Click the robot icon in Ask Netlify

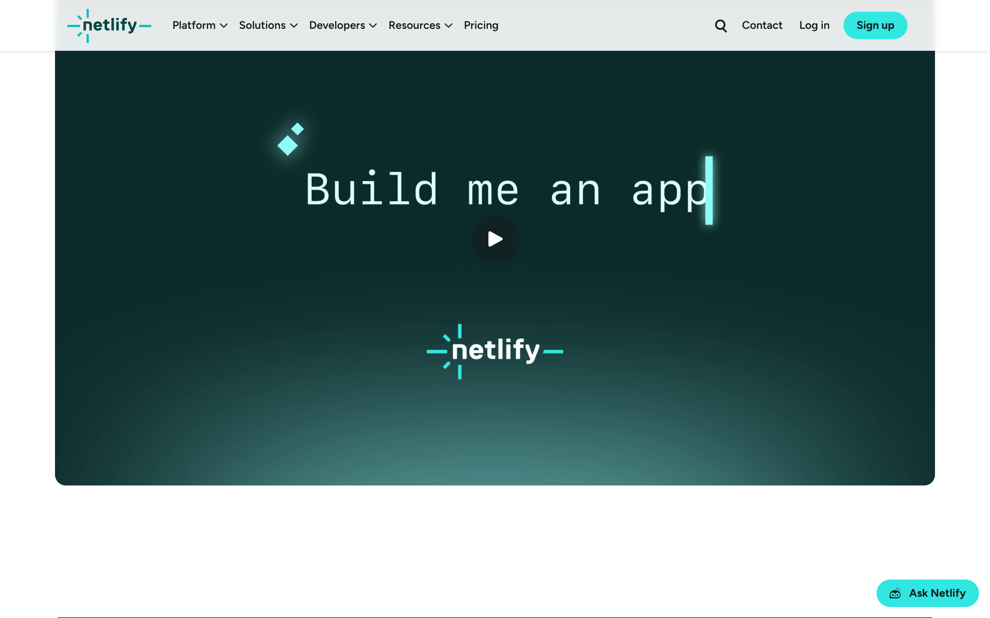click(x=895, y=593)
